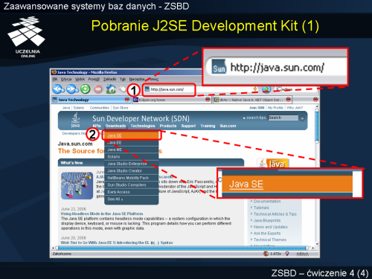Screen dimensions: 372x279
Task: Close the Java Technology tab
Action: point(127,100)
